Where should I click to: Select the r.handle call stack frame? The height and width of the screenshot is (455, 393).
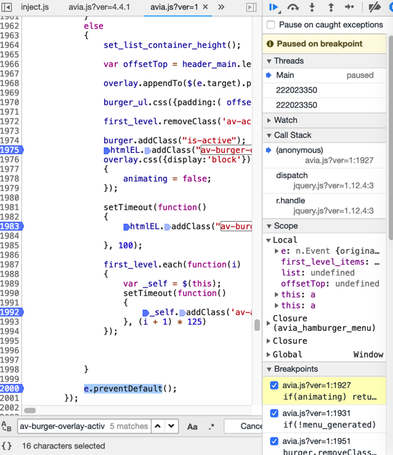point(325,206)
